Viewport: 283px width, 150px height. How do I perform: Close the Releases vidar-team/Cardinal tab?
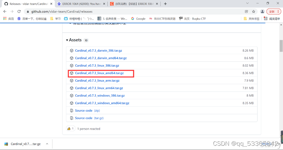point(51,4)
